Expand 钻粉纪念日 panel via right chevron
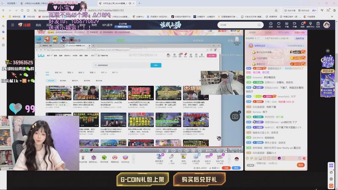Screen dimensions: 338x190 (x=303, y=46)
